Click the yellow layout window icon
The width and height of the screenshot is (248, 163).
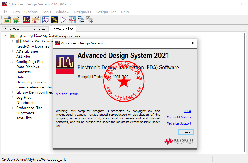click(x=55, y=20)
